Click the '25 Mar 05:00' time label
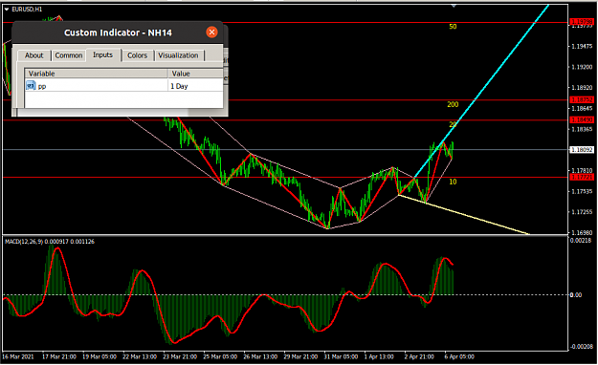The width and height of the screenshot is (598, 365). pyautogui.click(x=220, y=356)
